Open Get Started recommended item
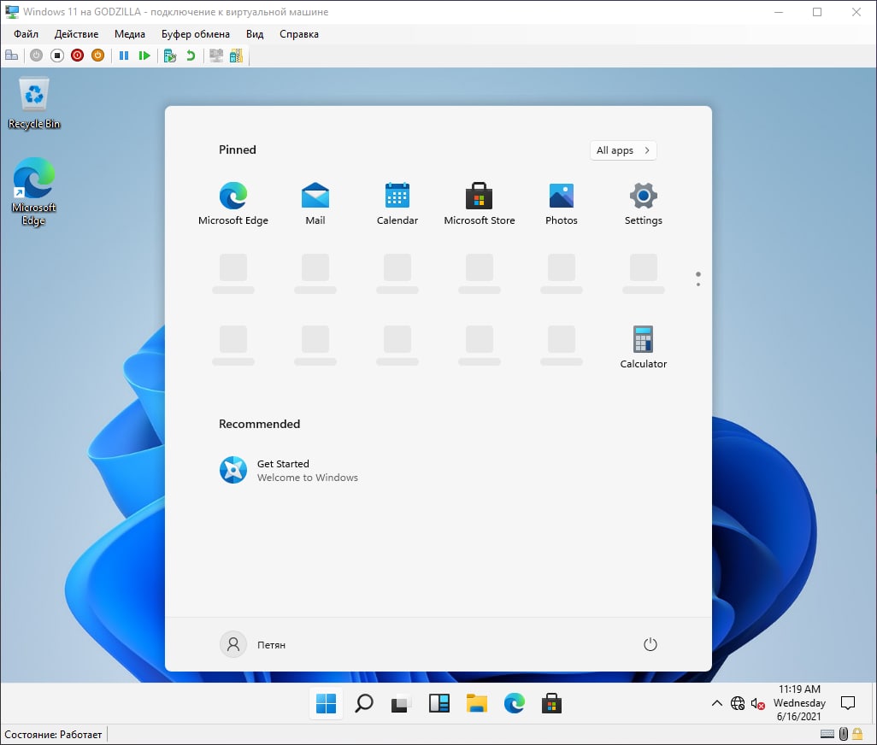This screenshot has height=745, width=877. click(x=289, y=470)
